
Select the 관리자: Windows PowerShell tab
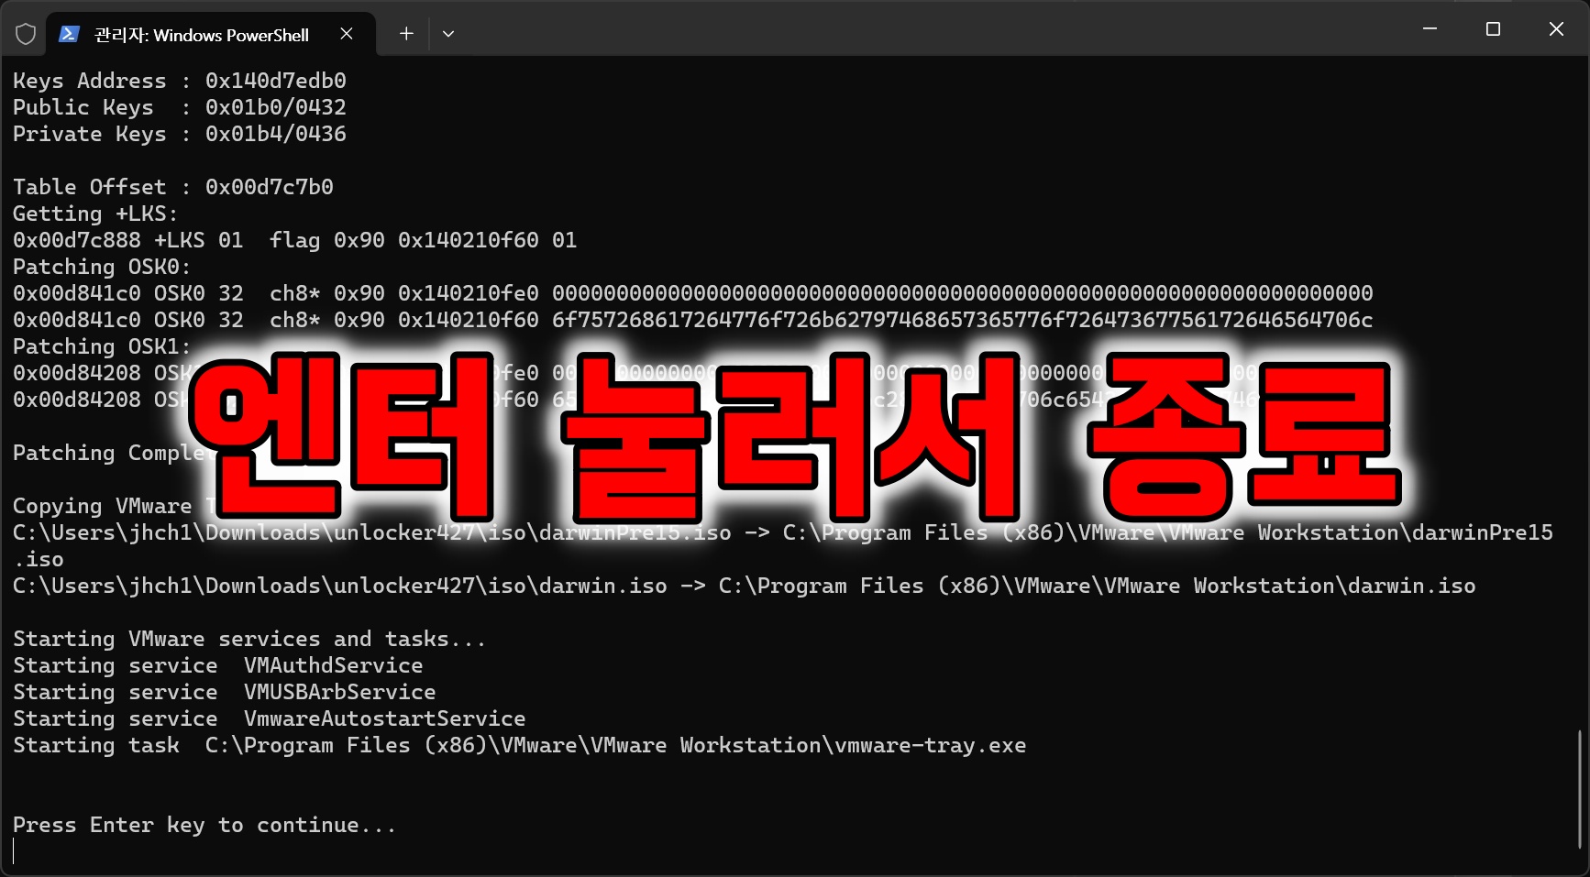[211, 34]
